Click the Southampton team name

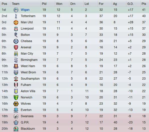30,79
